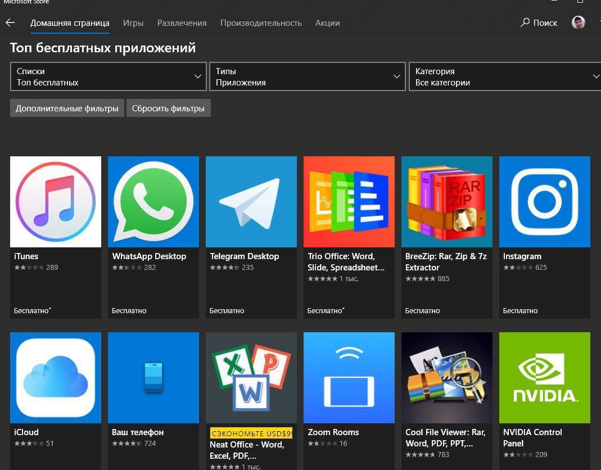
Task: Click the back arrow icon
Action: 10,22
